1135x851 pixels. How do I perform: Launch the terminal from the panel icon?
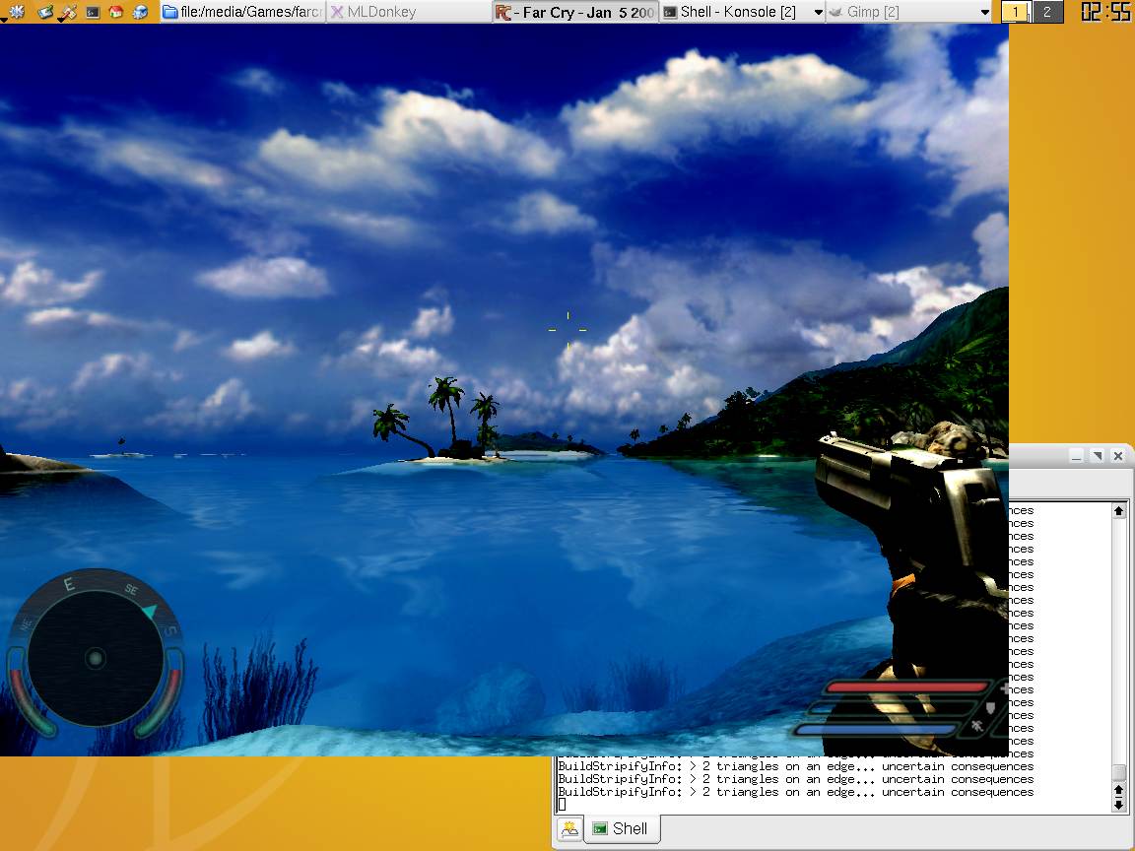[93, 12]
